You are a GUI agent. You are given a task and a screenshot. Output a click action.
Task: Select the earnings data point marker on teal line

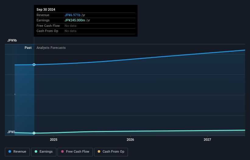[34, 133]
